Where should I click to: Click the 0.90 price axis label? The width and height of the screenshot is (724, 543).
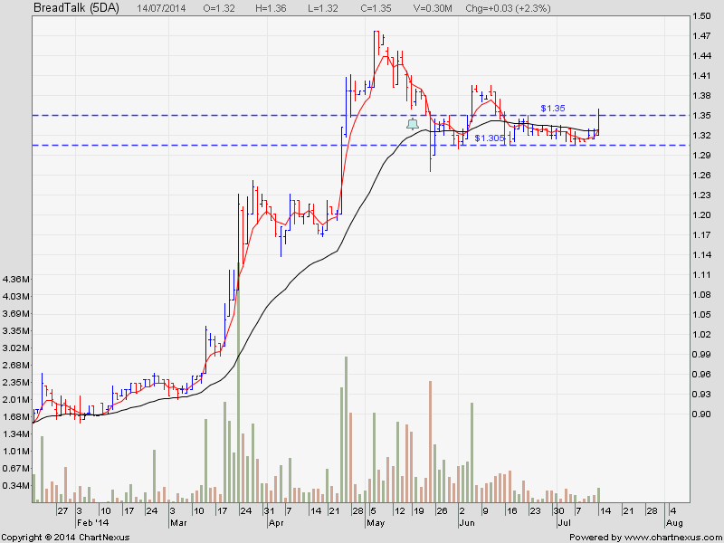[701, 414]
